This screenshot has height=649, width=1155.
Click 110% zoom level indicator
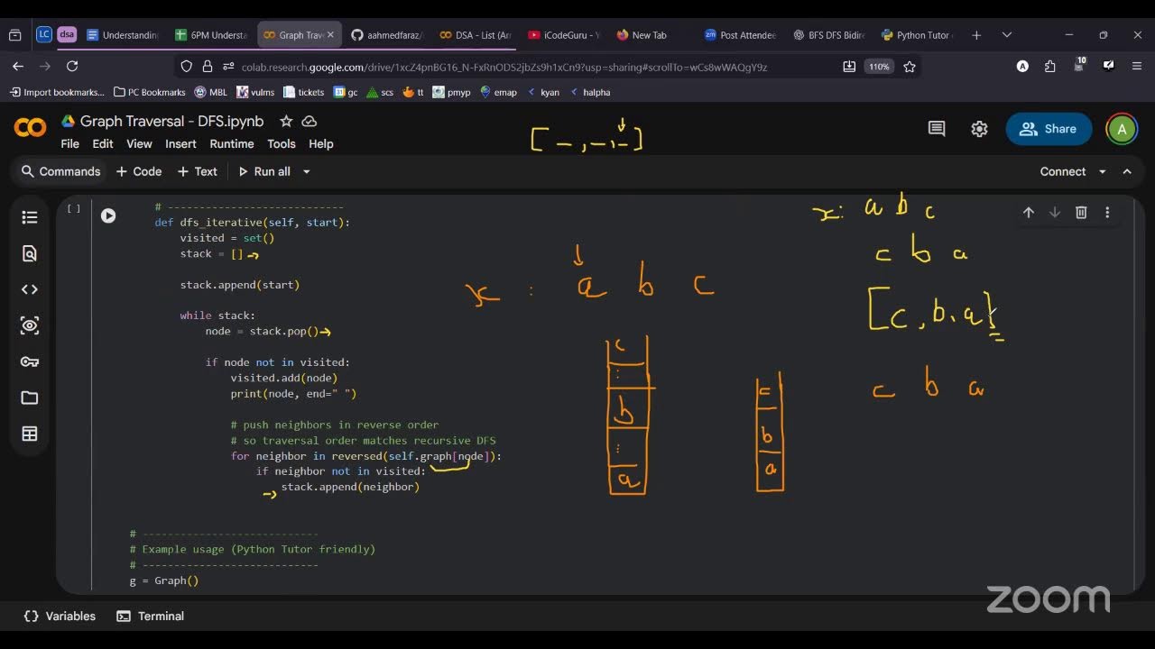(x=879, y=67)
